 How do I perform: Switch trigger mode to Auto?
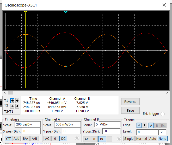[153, 139]
